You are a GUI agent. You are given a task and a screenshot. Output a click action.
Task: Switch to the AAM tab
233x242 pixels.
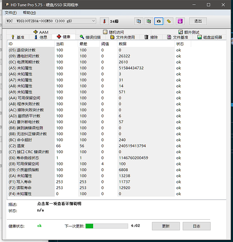pos(41,32)
